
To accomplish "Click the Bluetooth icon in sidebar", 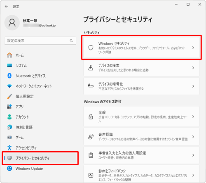I will [x=9, y=76].
